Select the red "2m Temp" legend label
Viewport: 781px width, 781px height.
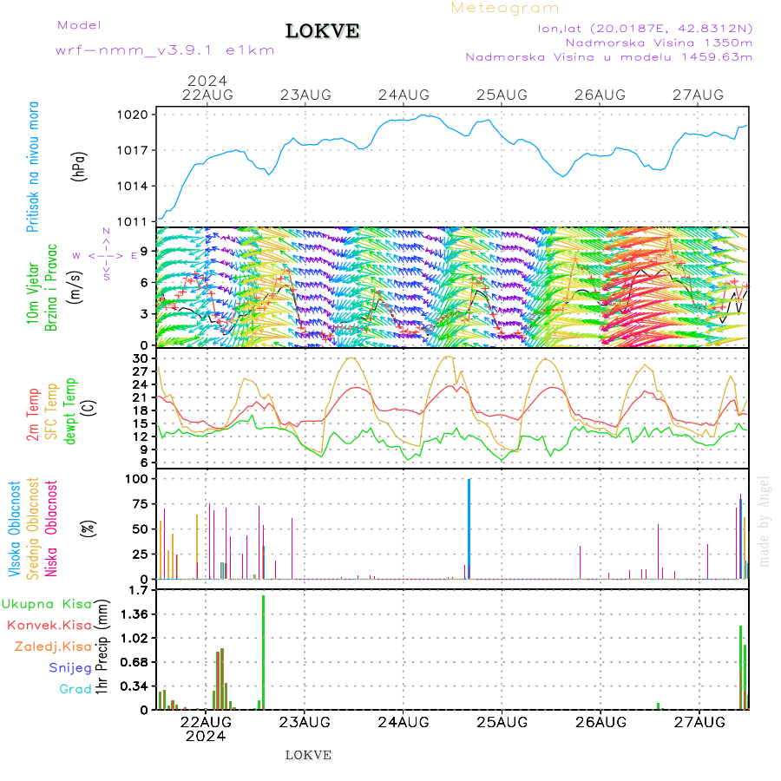point(32,415)
